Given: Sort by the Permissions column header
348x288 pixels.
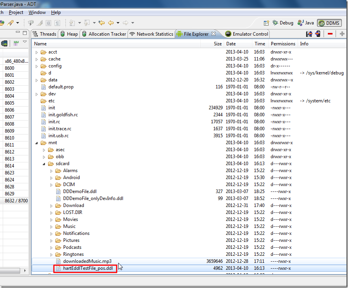Looking at the screenshot, I should point(283,44).
